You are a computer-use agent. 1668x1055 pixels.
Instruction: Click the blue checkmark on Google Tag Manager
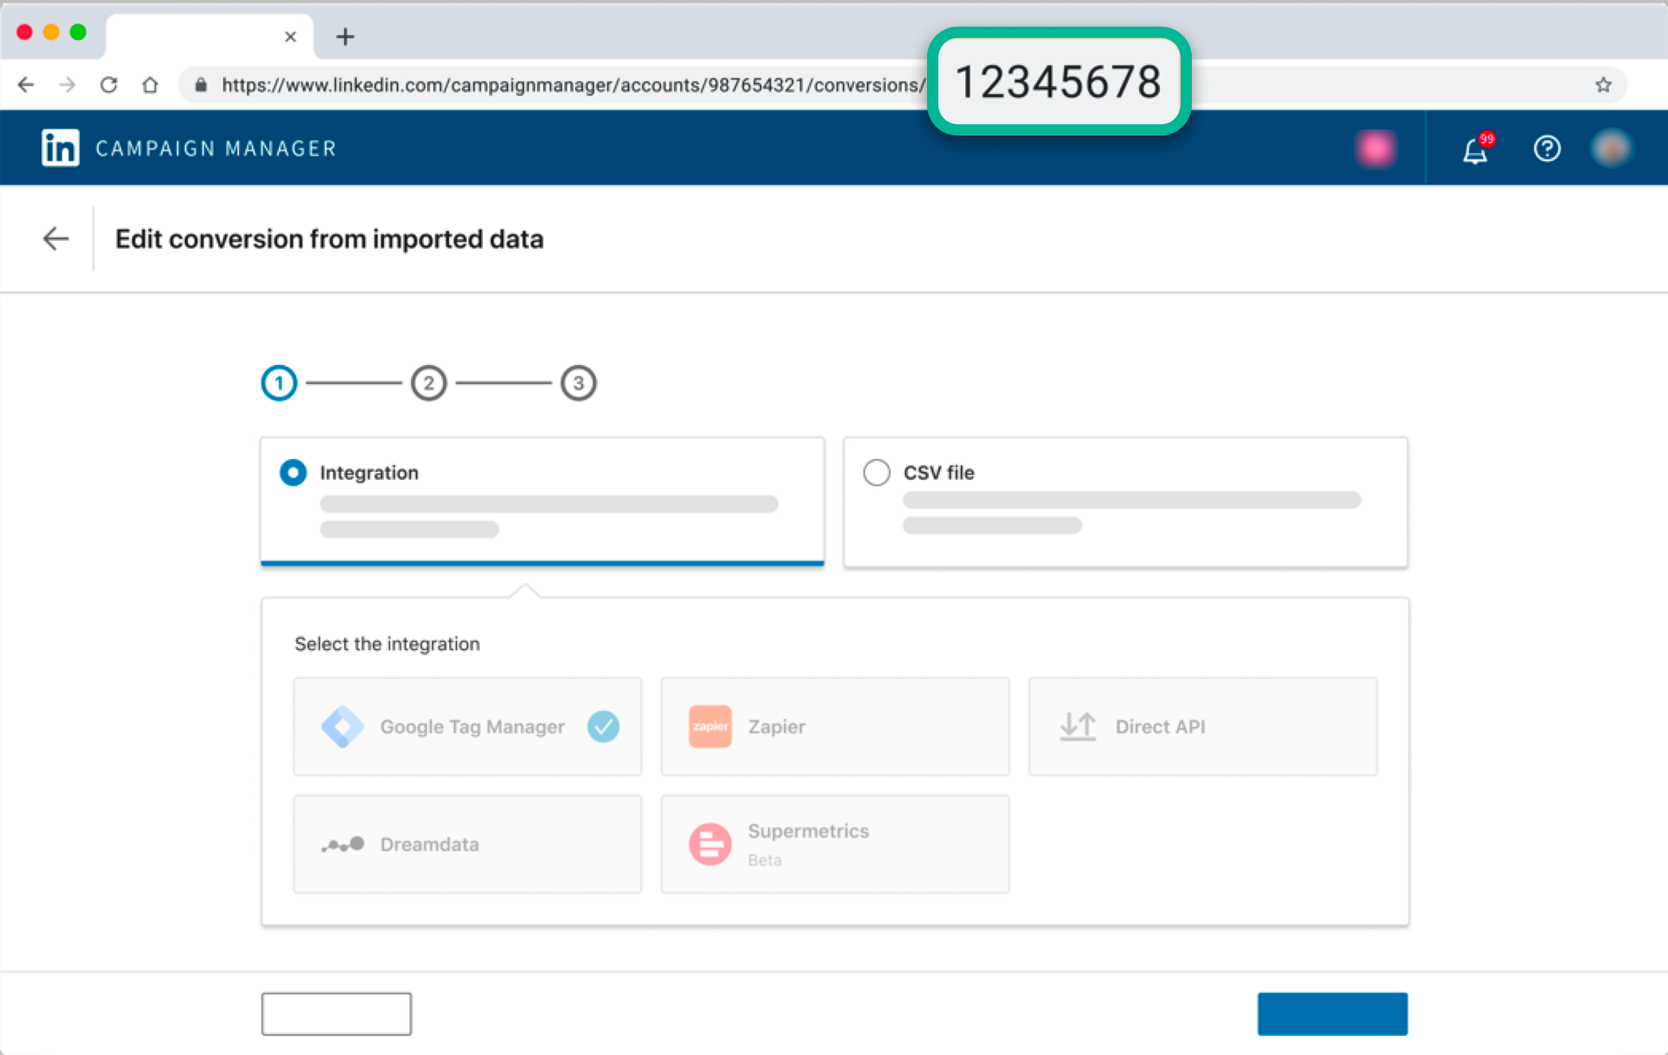click(603, 727)
